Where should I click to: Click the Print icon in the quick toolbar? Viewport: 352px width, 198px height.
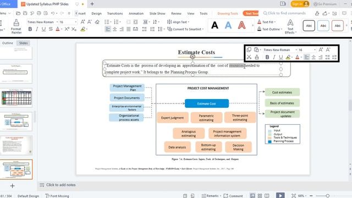pos(39,13)
